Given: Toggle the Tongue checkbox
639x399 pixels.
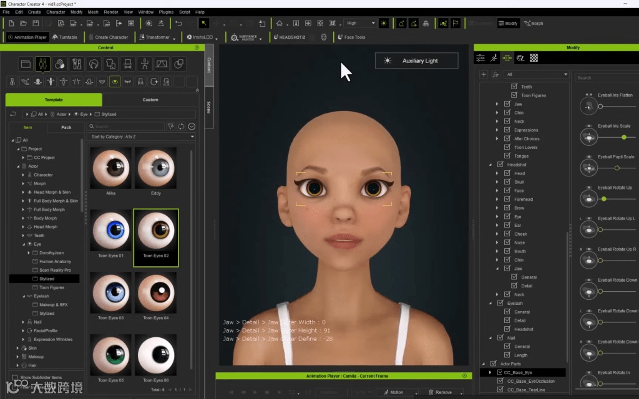Looking at the screenshot, I should (x=507, y=156).
